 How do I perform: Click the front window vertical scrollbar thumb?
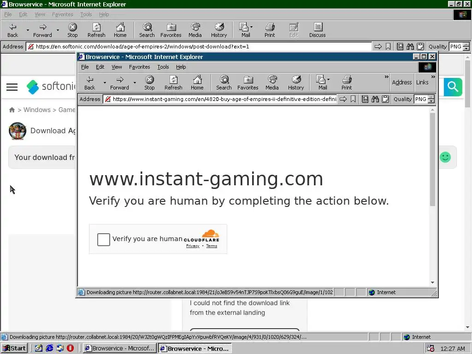[x=432, y=159]
